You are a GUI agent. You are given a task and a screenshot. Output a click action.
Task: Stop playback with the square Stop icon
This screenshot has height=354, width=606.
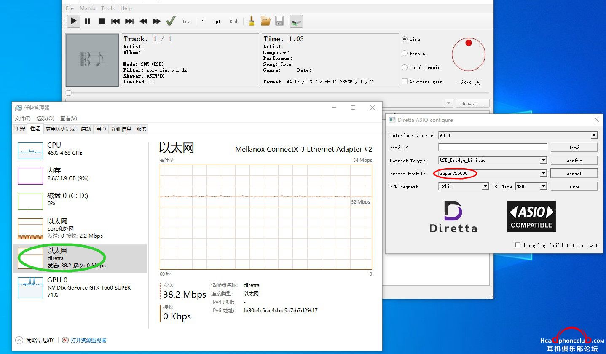point(102,21)
